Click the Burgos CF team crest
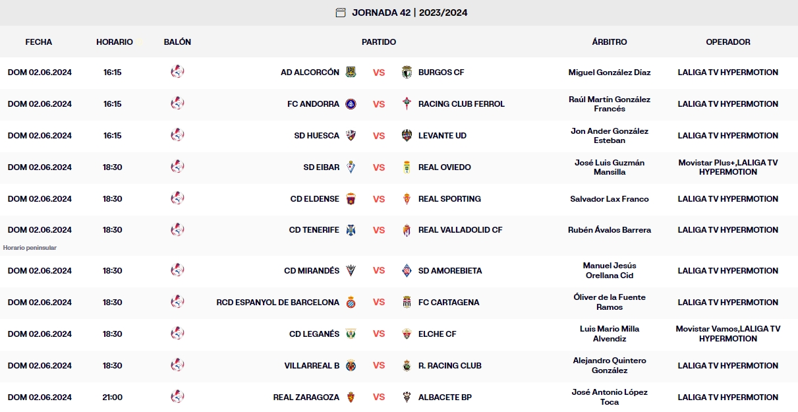 [407, 73]
